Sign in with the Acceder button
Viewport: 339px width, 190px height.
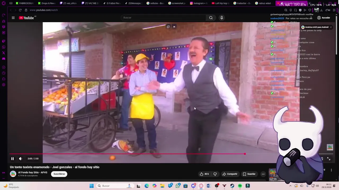click(x=324, y=18)
